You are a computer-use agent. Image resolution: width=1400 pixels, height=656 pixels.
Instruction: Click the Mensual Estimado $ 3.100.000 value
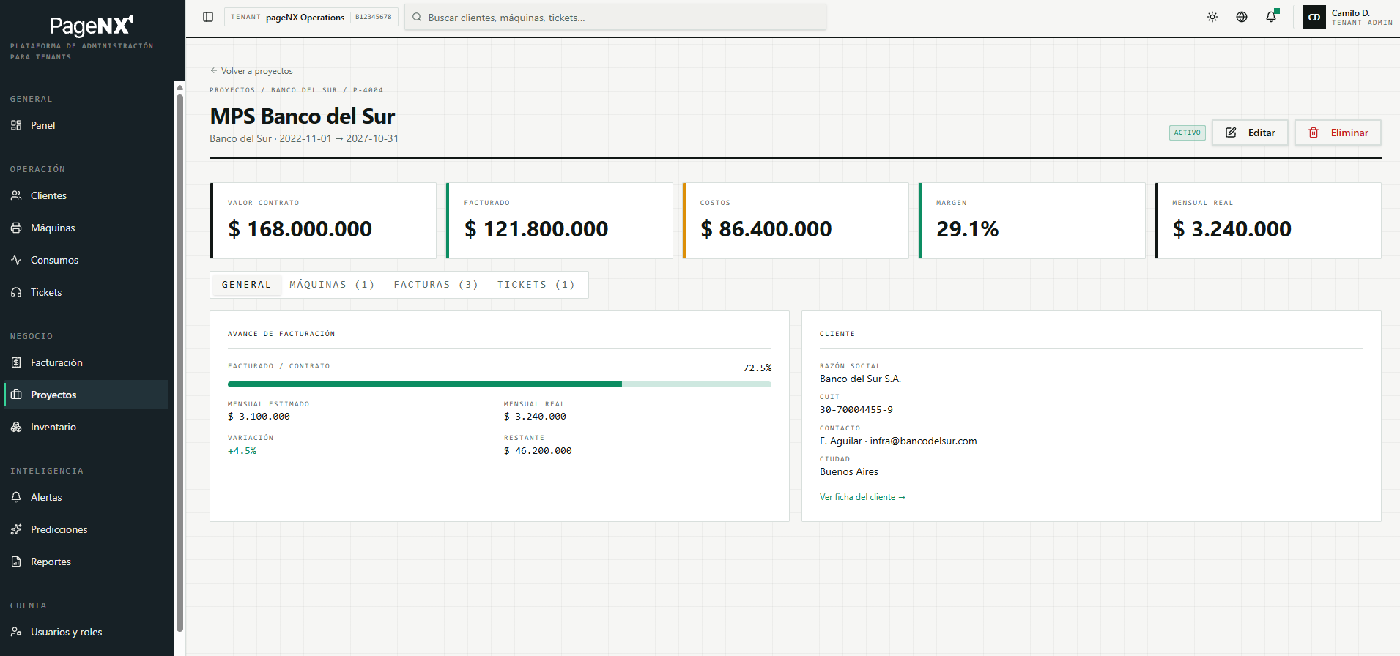pyautogui.click(x=259, y=417)
